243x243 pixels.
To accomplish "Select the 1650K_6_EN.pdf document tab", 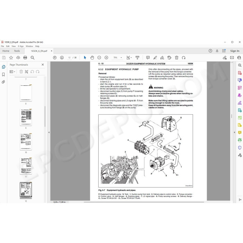I will 39,51.
